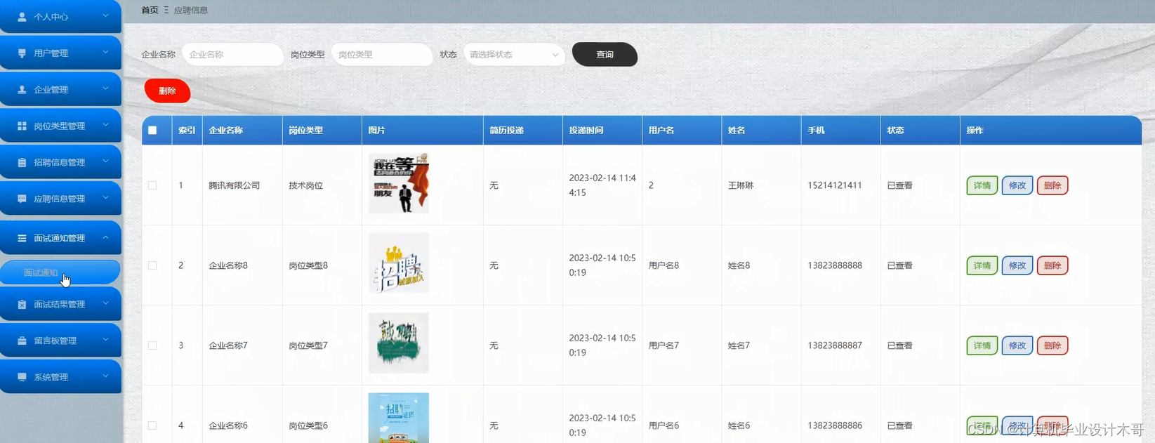Check the row for 腾讯有限公司
Image resolution: width=1155 pixels, height=443 pixels.
click(152, 185)
